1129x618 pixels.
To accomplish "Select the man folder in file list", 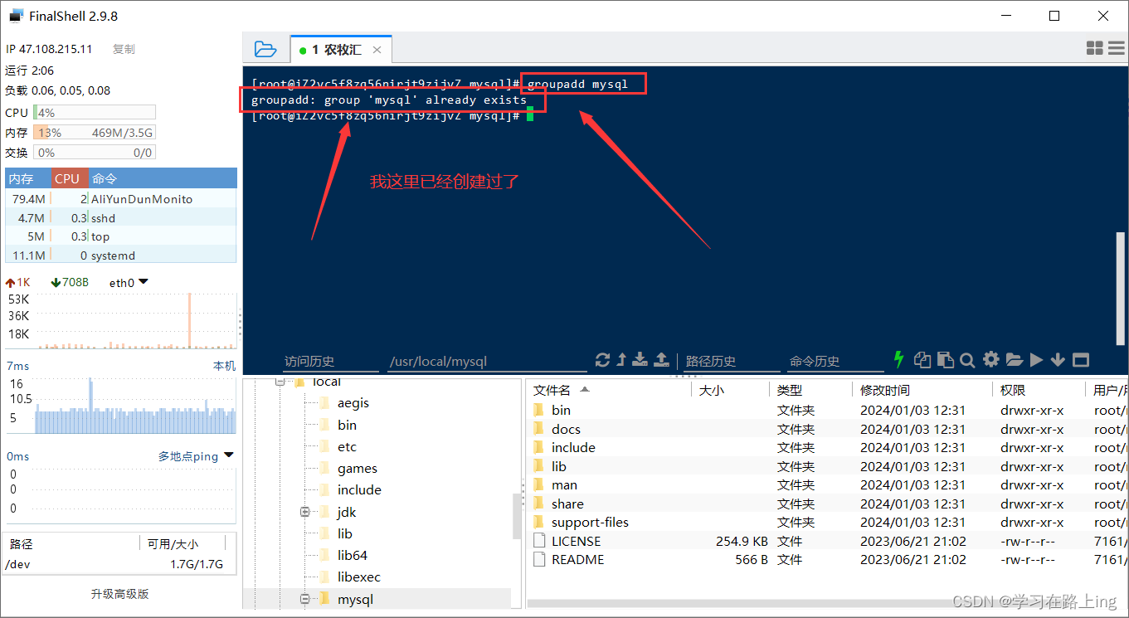I will 564,484.
